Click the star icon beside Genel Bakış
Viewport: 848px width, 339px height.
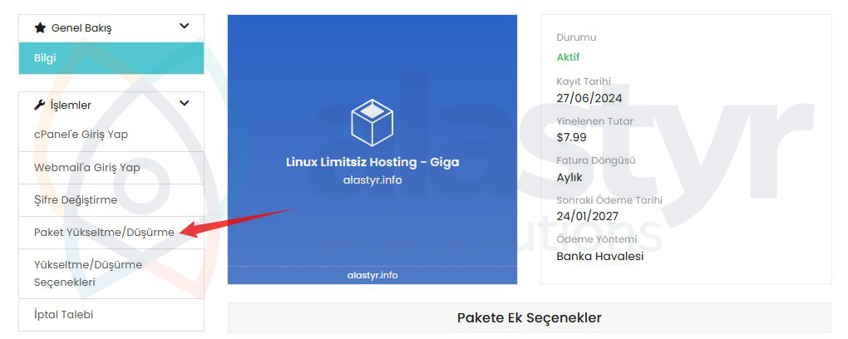tap(40, 27)
